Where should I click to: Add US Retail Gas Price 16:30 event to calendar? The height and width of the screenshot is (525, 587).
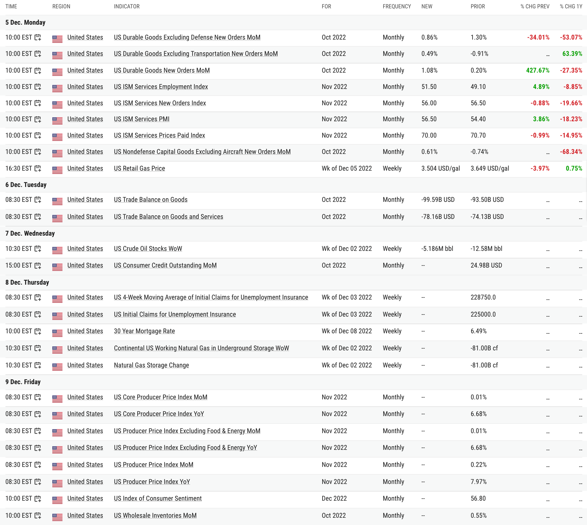(x=38, y=168)
